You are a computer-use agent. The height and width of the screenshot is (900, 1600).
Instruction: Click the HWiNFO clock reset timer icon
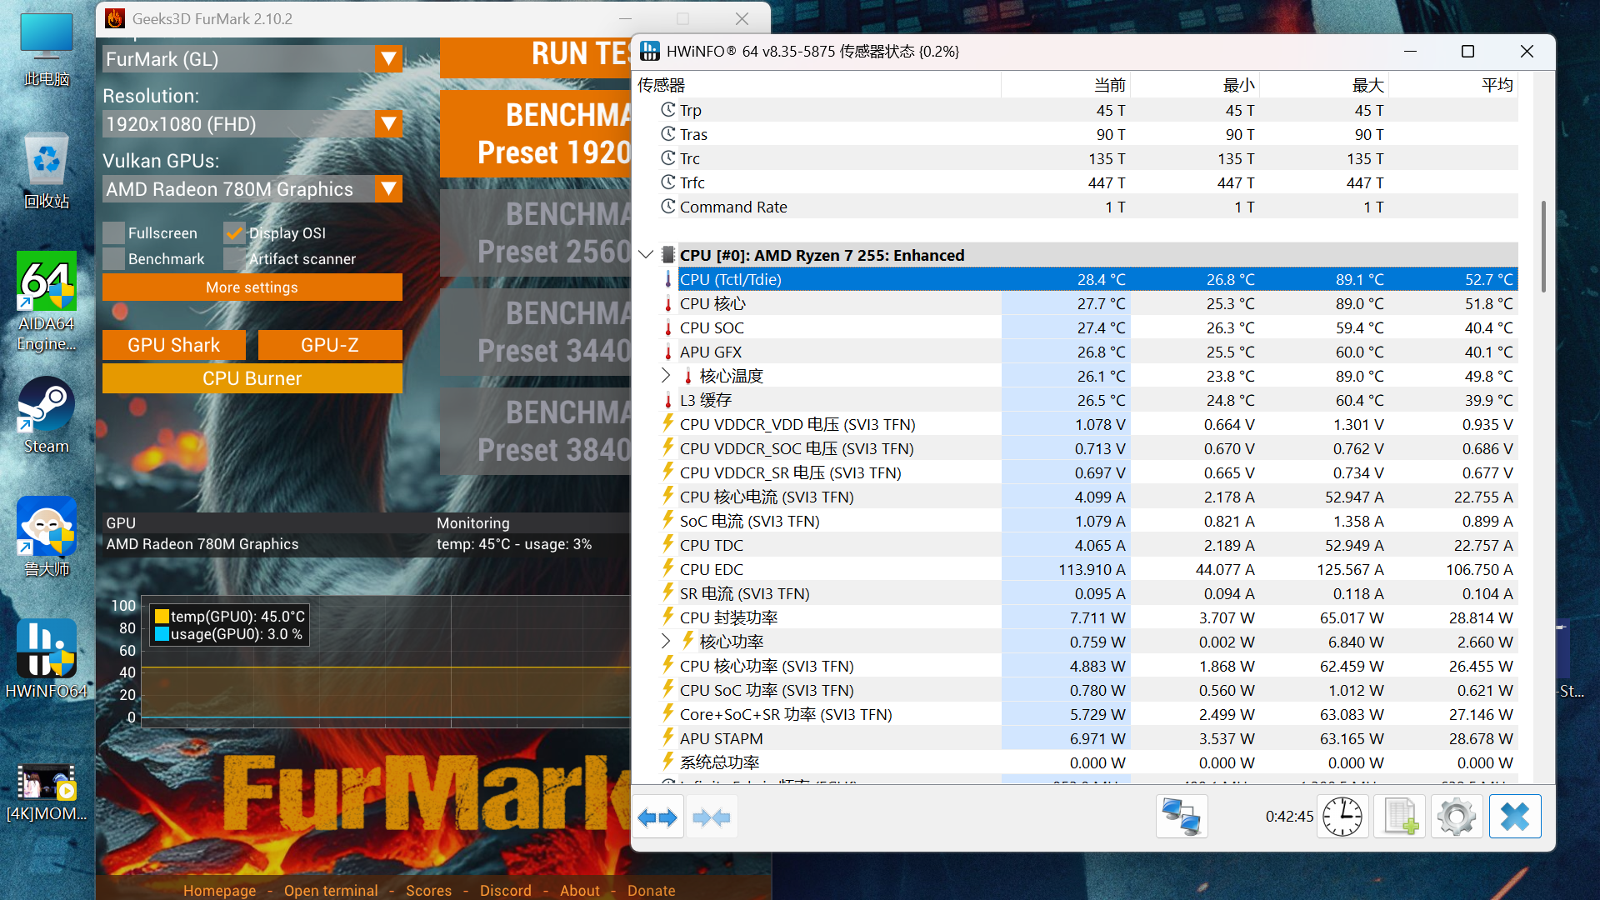click(x=1342, y=817)
